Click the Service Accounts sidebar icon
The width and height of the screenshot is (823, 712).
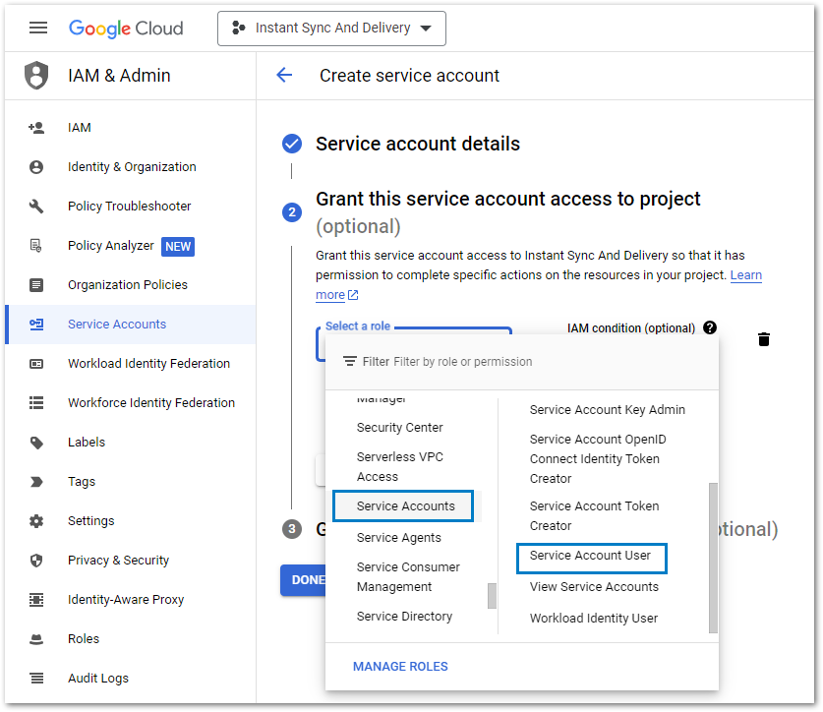pyautogui.click(x=36, y=325)
